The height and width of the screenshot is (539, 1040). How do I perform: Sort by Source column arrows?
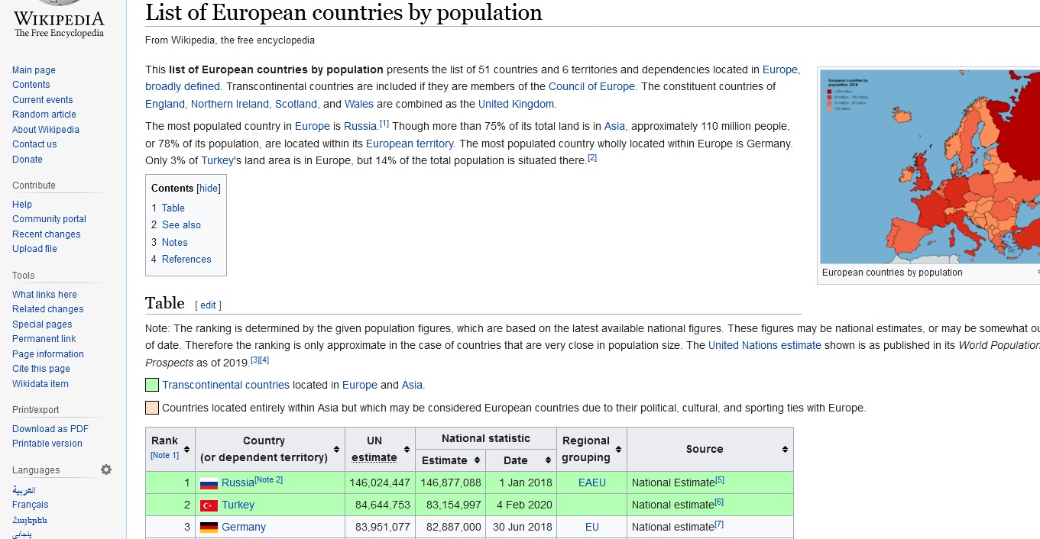click(x=785, y=449)
